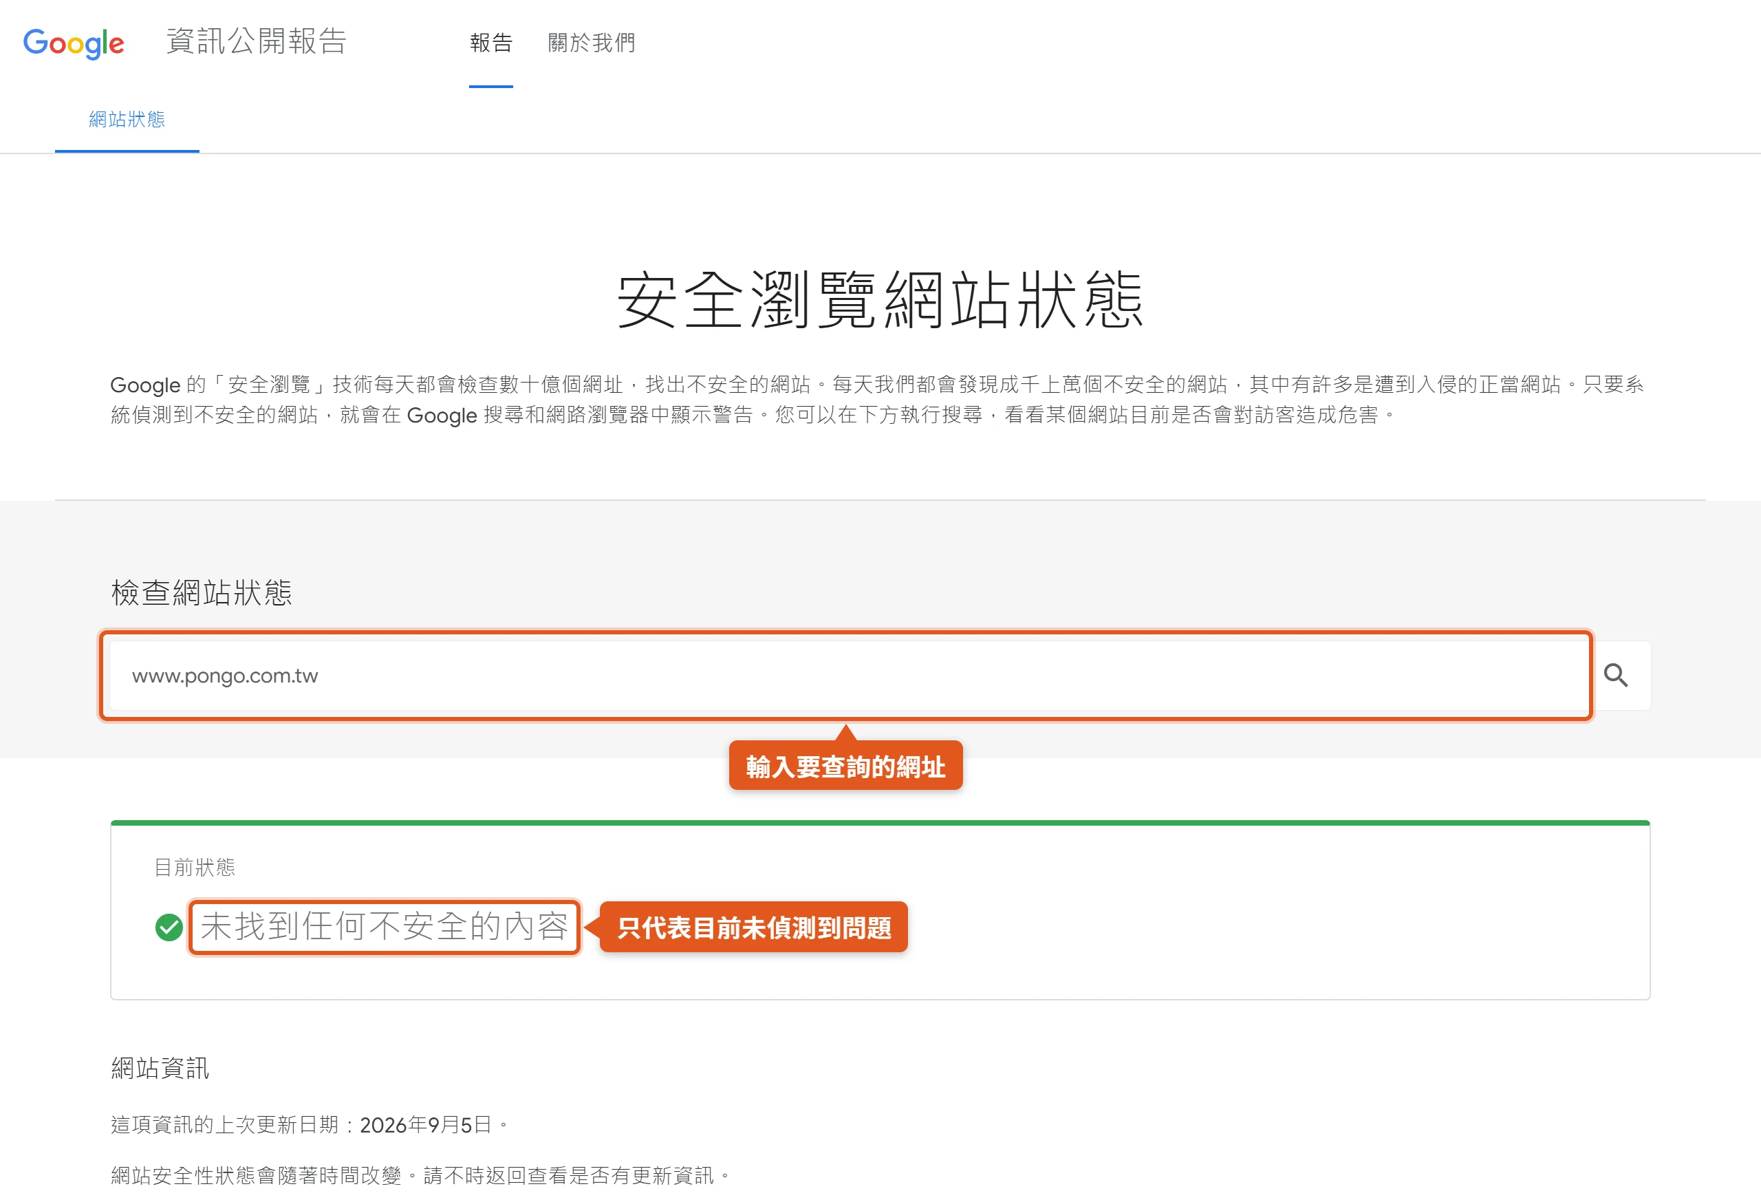This screenshot has height=1202, width=1761.
Task: Click the 檢查網站狀態 section heading
Action: click(201, 592)
